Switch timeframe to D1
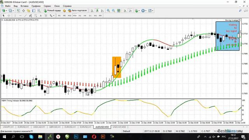 click(x=90, y=16)
